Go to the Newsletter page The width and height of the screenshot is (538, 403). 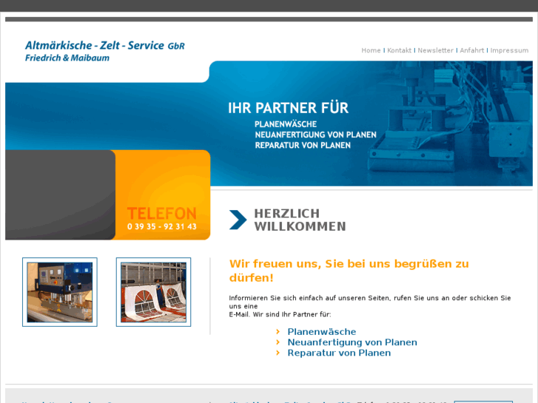pos(435,50)
